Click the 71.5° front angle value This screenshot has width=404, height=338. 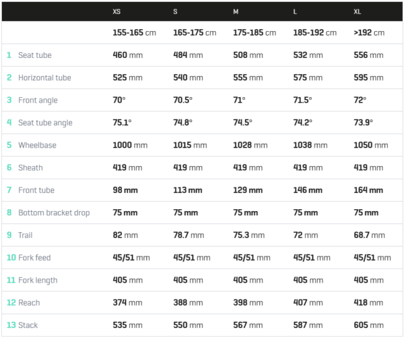pos(302,101)
